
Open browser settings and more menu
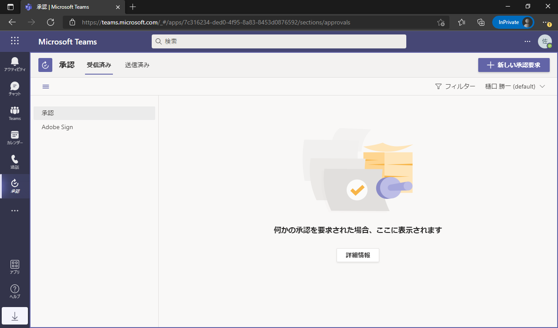coord(546,22)
